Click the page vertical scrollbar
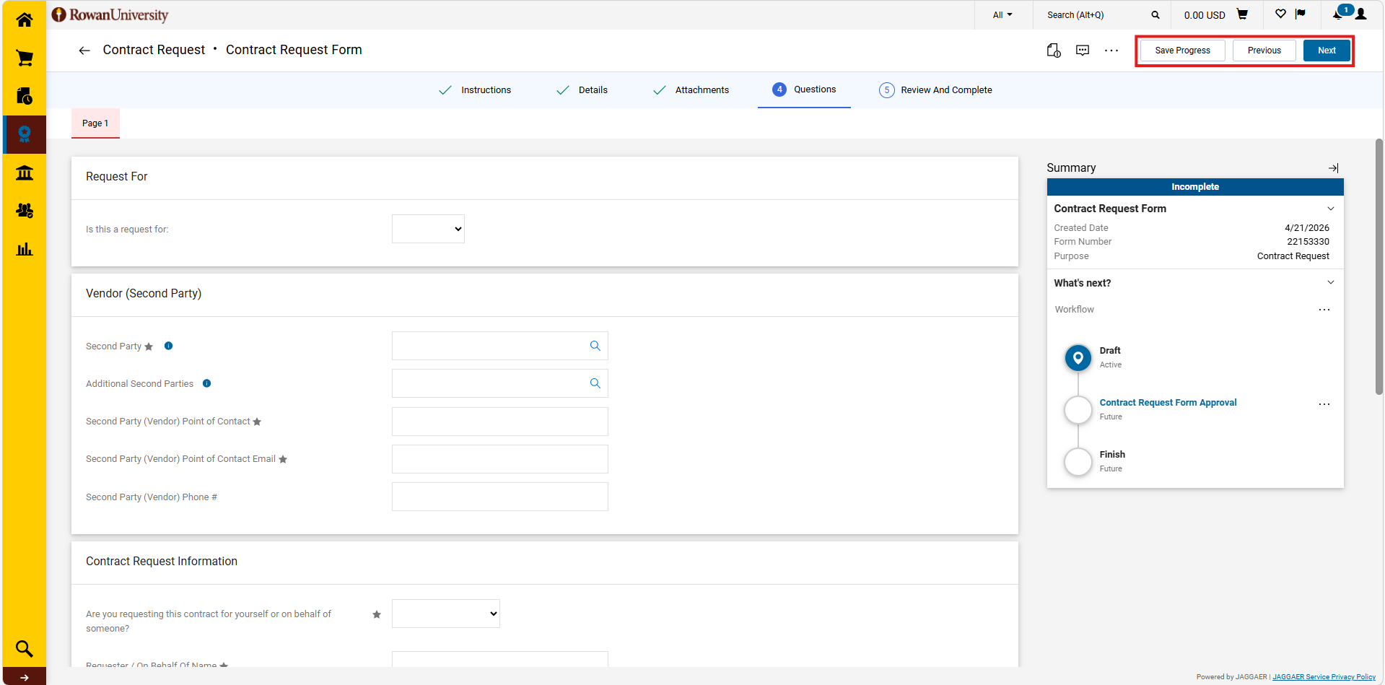 [1379, 267]
